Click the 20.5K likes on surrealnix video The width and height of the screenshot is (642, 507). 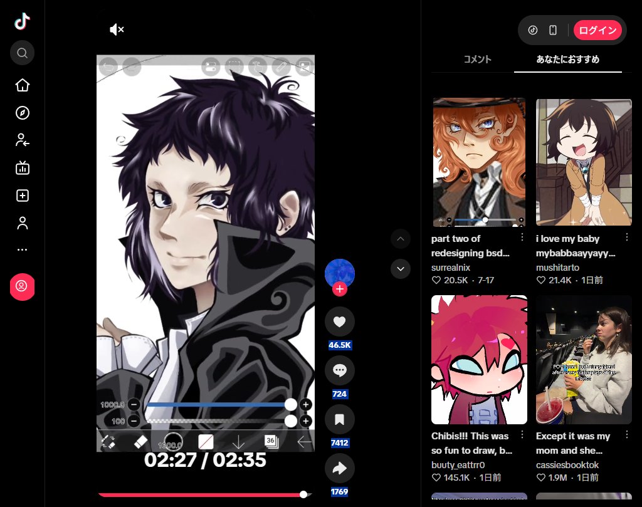tap(450, 280)
